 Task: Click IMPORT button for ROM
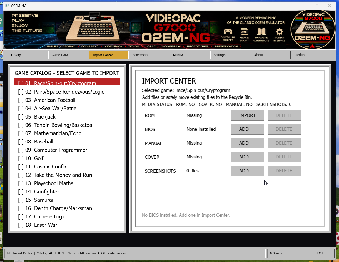click(247, 115)
